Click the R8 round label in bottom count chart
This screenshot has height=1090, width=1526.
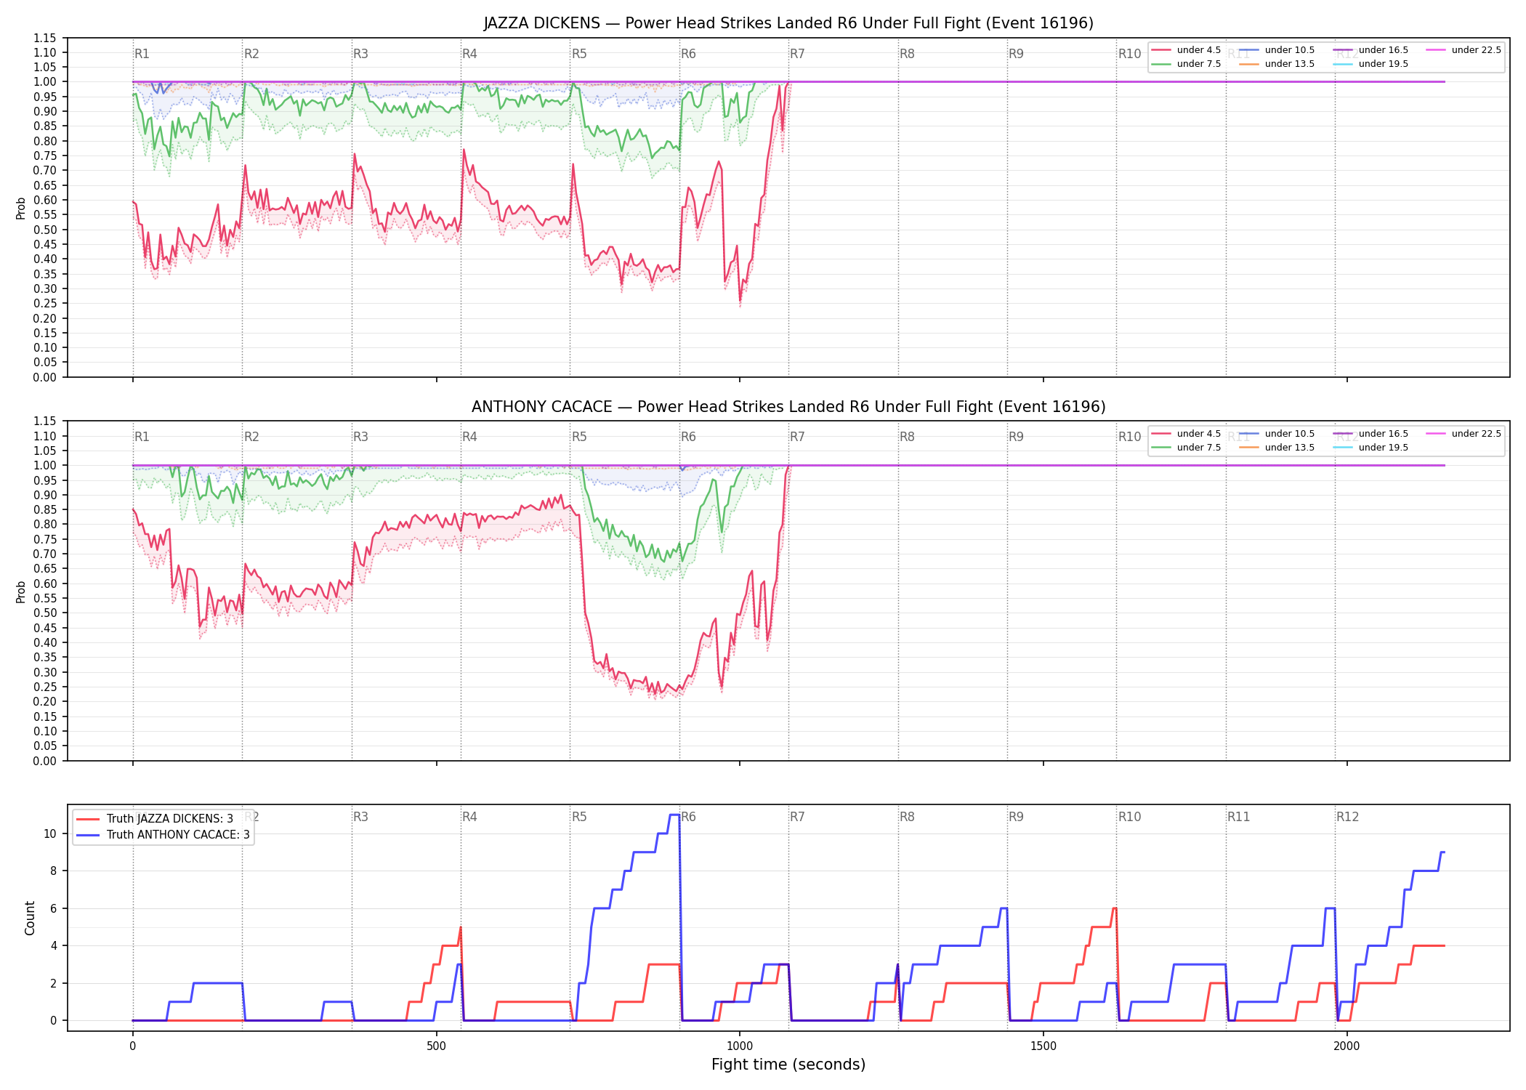point(907,817)
